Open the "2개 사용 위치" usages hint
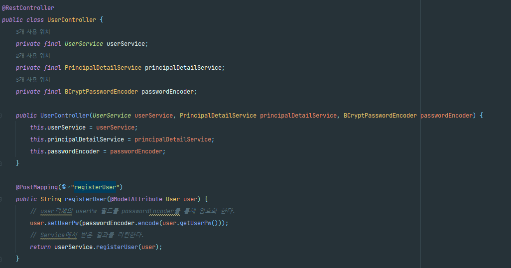Screen dimensions: 511x268 [33, 56]
